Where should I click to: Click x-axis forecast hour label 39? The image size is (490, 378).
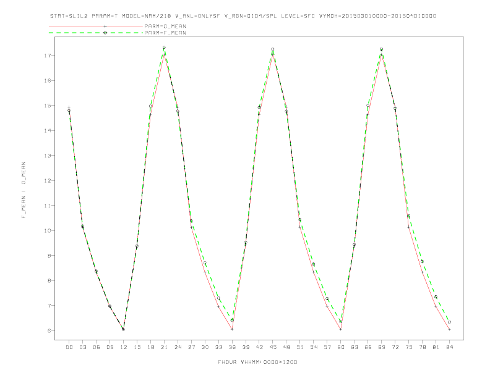(246, 347)
